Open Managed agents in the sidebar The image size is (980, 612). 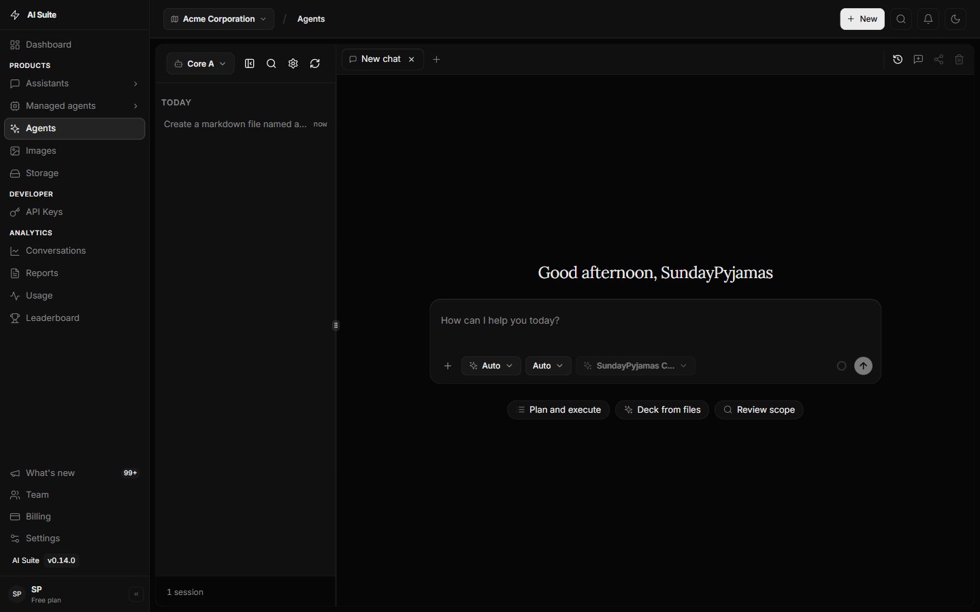tap(75, 106)
